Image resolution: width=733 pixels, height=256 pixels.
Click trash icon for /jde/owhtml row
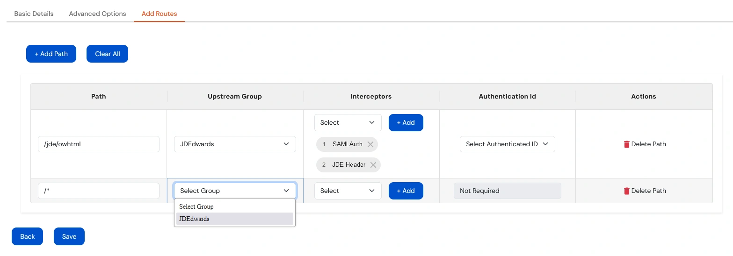coord(627,144)
